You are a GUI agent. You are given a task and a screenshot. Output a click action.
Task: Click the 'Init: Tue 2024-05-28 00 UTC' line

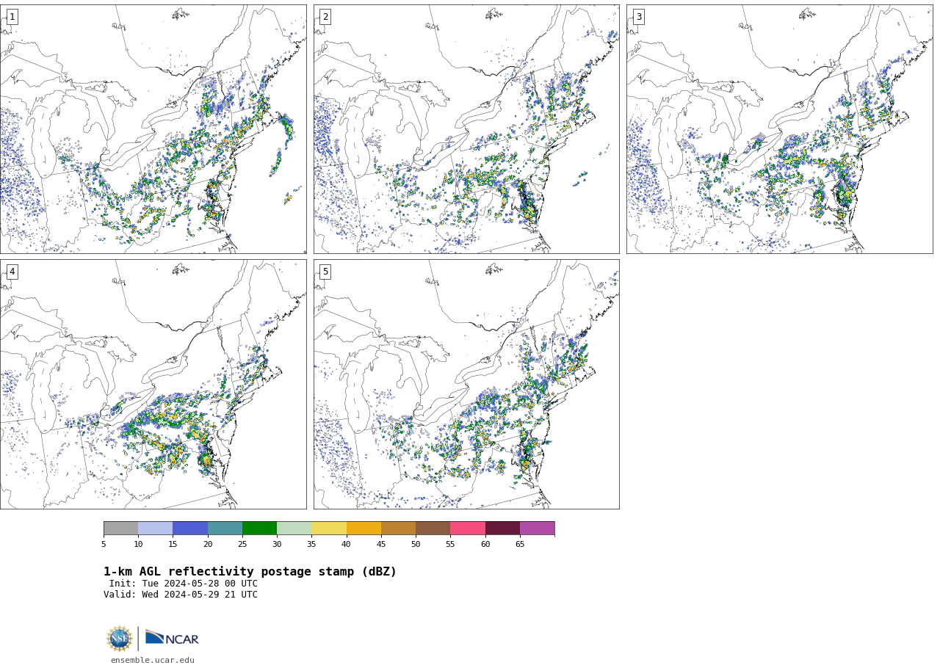click(x=184, y=584)
